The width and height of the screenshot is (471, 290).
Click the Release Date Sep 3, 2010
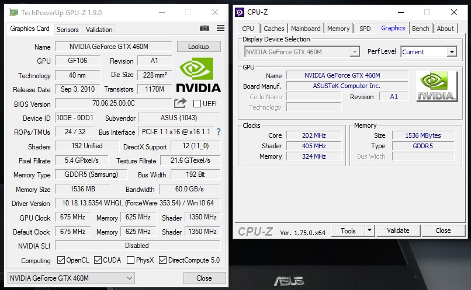[77, 89]
